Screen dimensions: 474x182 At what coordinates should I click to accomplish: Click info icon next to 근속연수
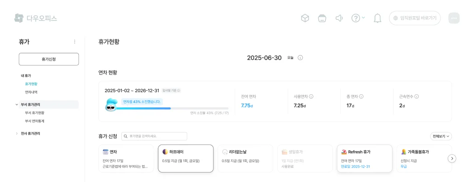[x=417, y=96]
